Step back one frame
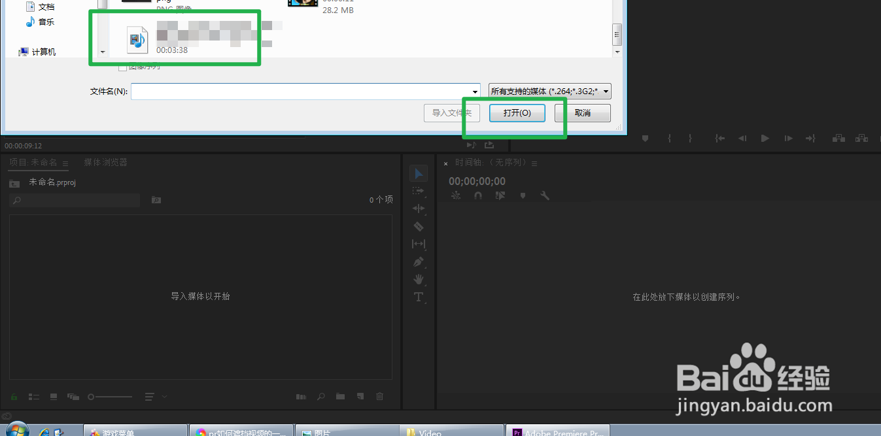The image size is (881, 436). [x=742, y=139]
